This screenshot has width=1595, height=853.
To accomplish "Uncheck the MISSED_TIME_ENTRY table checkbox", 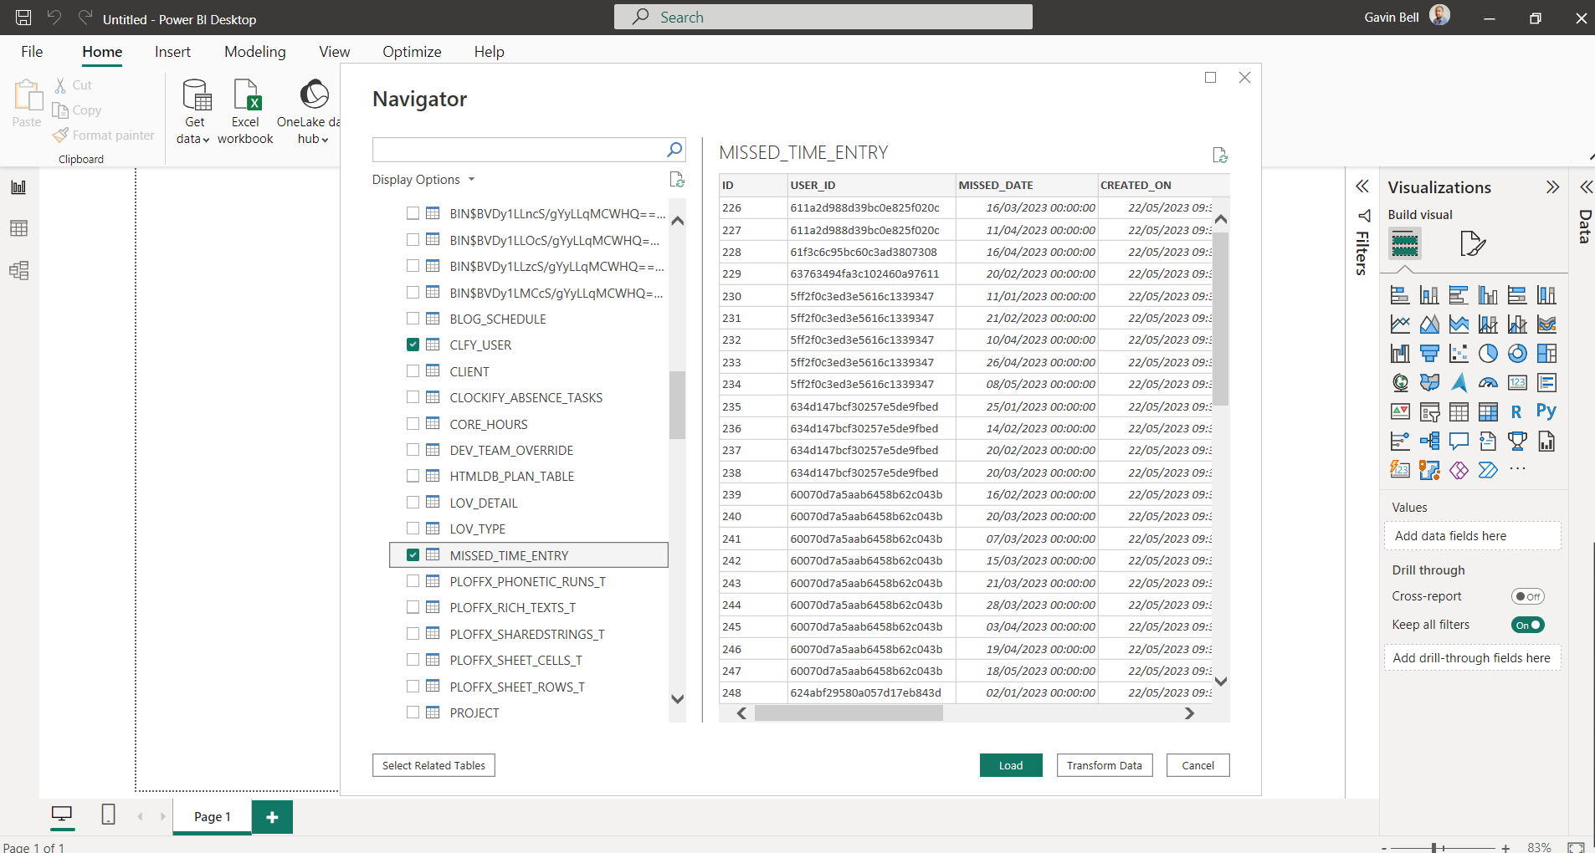I will coord(413,554).
